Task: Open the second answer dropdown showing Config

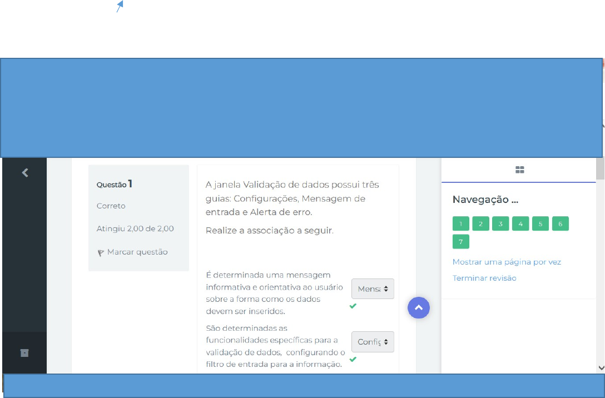Action: tap(373, 342)
